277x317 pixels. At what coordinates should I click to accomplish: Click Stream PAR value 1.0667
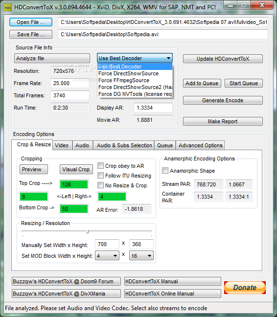pos(239,184)
